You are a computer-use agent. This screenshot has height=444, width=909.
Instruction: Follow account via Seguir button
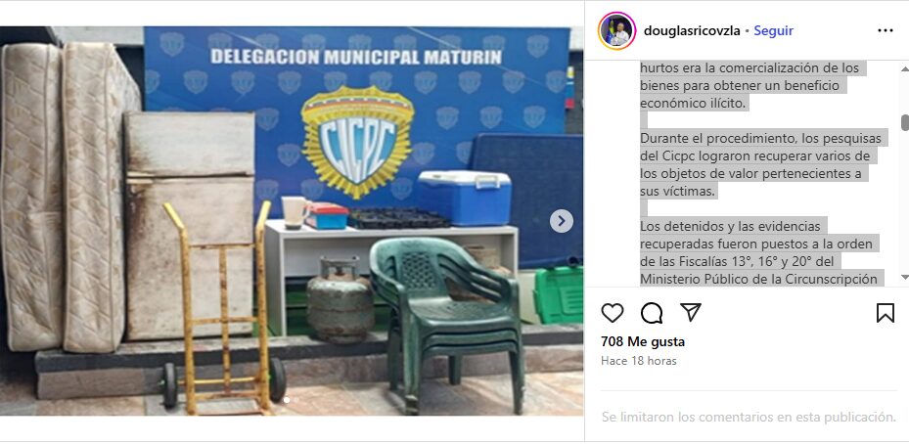coord(773,30)
